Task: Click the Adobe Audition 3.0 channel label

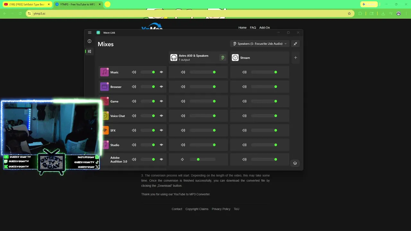Action: click(x=119, y=159)
